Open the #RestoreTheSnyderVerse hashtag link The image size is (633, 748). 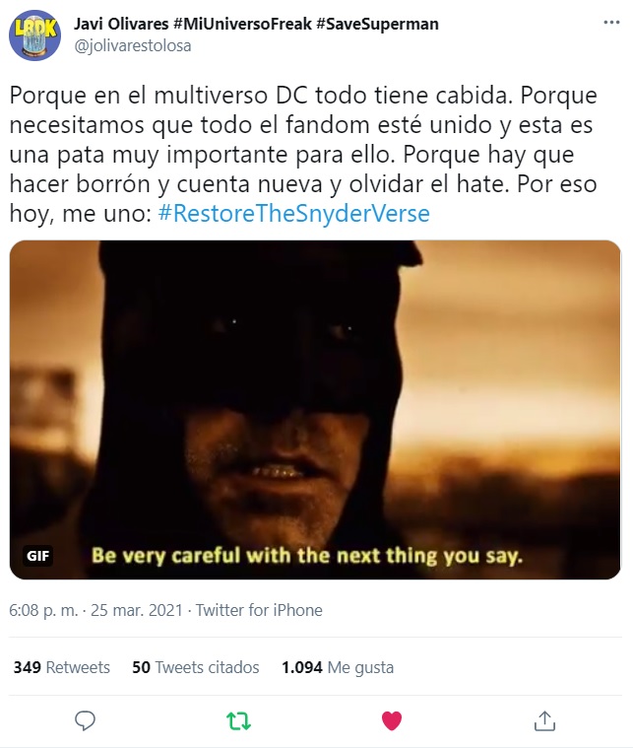(x=293, y=213)
